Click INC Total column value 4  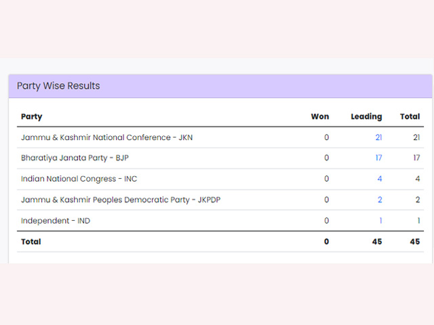point(418,179)
